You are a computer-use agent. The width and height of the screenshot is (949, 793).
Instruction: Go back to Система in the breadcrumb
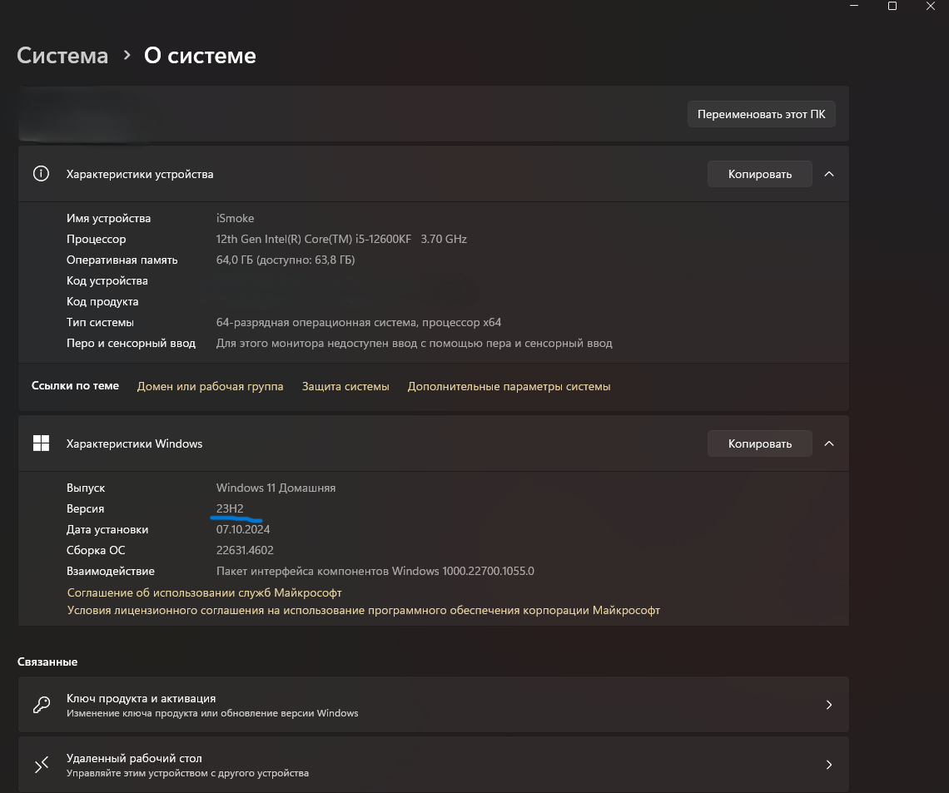tap(62, 56)
